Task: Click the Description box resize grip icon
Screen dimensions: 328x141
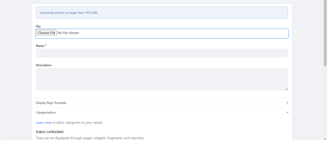Action: 286,89
